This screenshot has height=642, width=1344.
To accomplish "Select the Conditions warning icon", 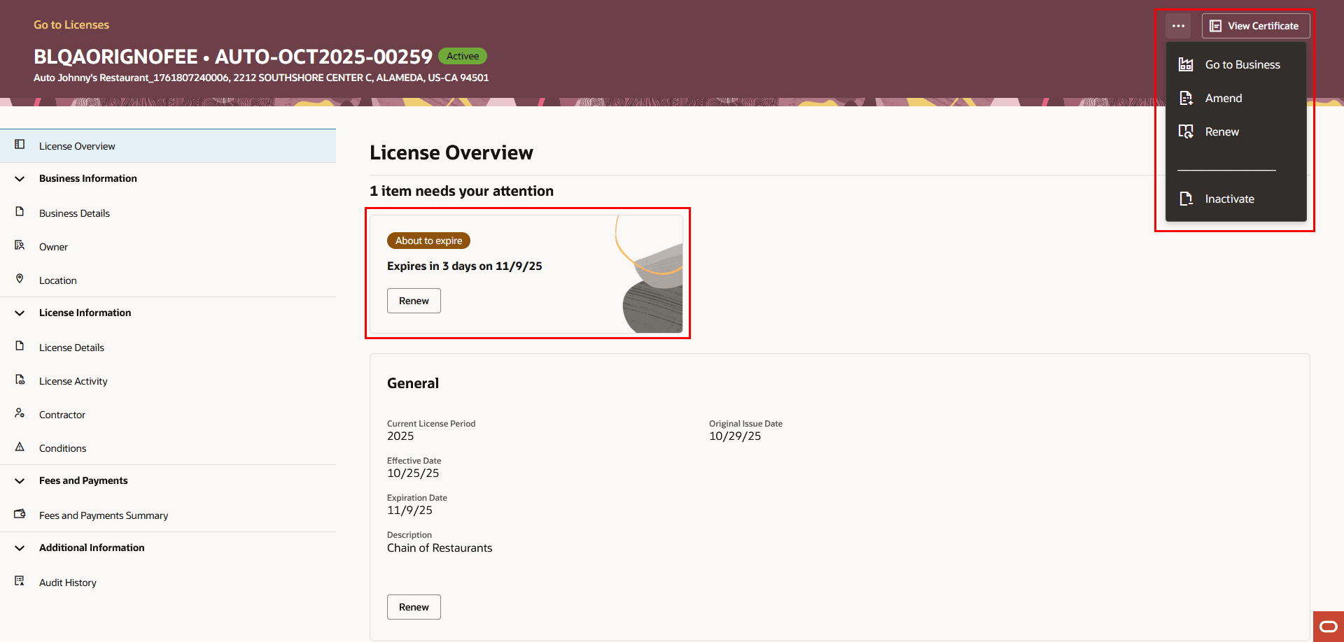I will (x=20, y=447).
